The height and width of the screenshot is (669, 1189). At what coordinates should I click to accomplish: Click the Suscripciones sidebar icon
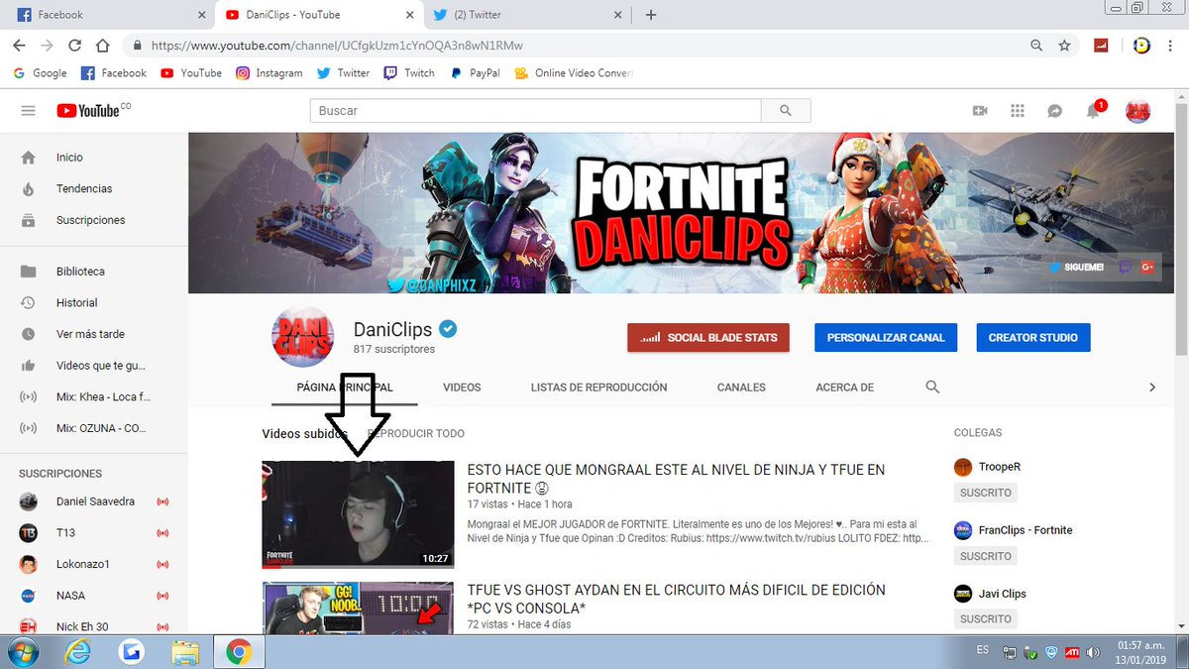click(x=28, y=220)
